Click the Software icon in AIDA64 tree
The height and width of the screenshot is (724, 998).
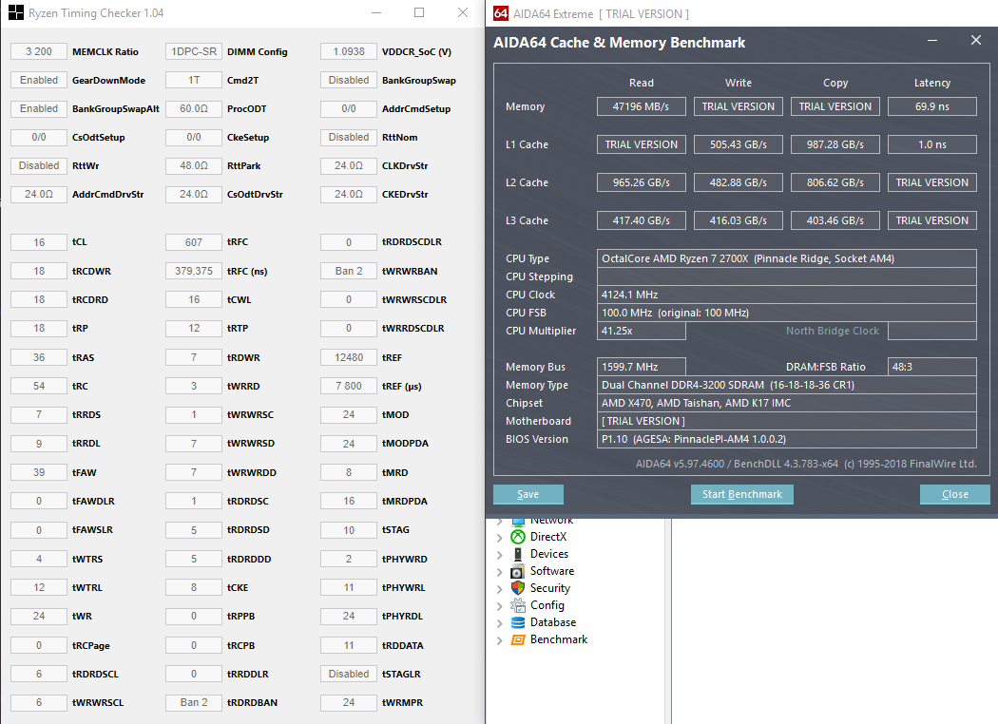tap(518, 571)
